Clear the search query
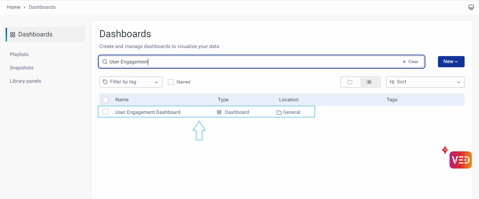The height and width of the screenshot is (199, 479). pyautogui.click(x=410, y=62)
